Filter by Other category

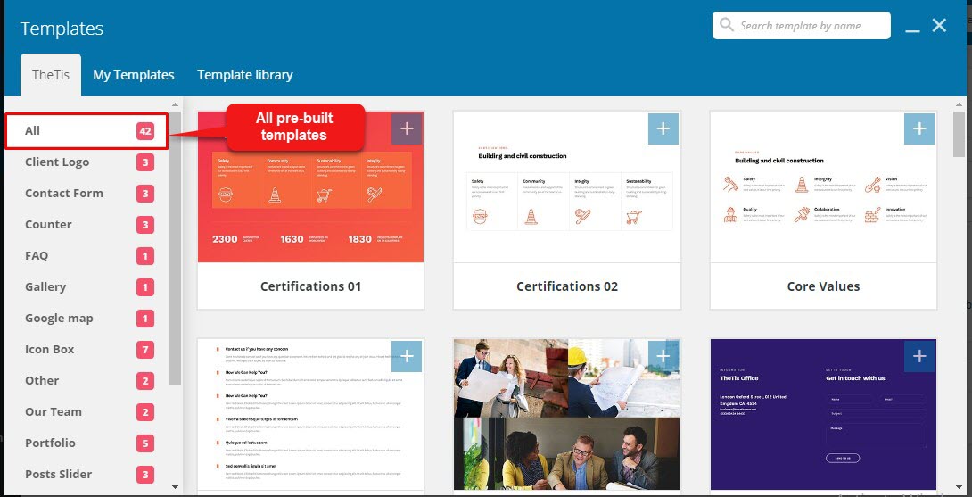[x=86, y=380]
